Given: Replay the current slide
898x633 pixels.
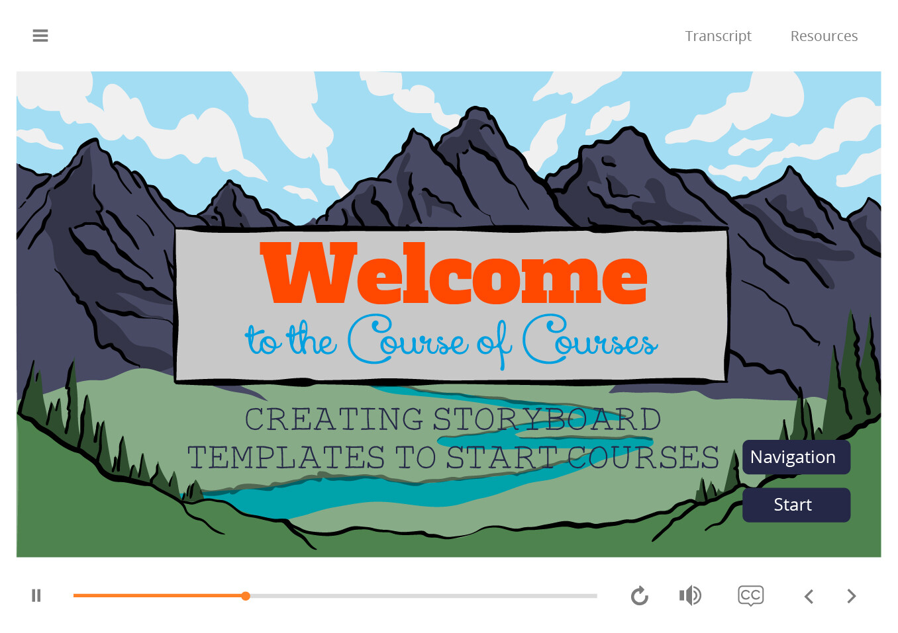Looking at the screenshot, I should 639,596.
